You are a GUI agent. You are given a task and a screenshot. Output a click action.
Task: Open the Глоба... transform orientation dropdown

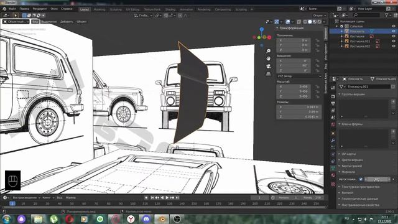[x=143, y=16]
